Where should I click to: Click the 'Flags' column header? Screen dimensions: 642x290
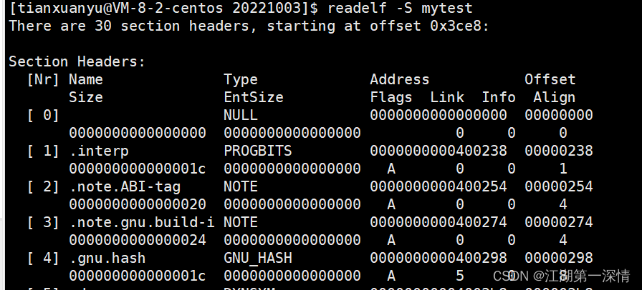(391, 97)
